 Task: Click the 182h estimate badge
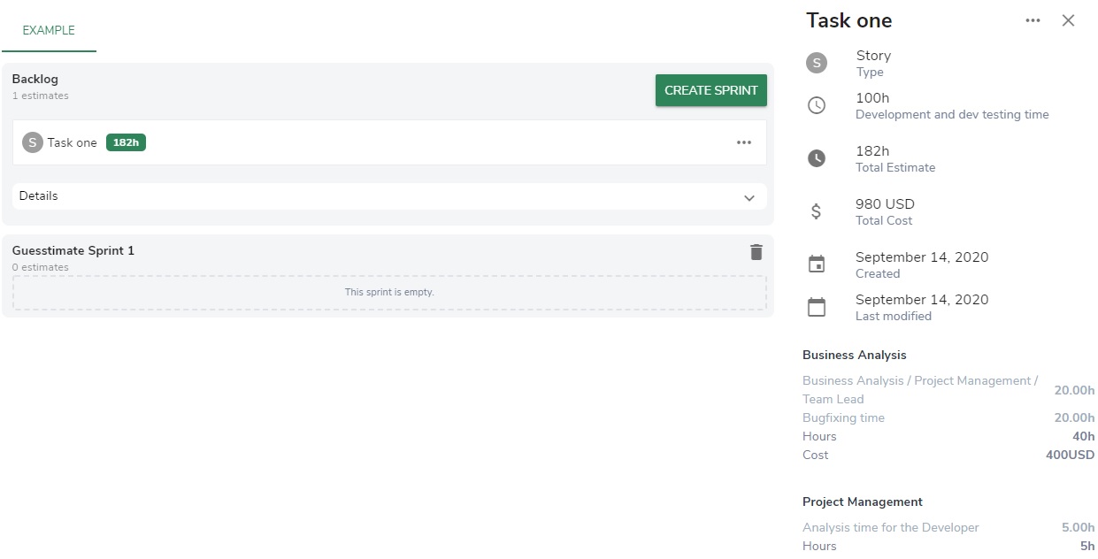(126, 142)
